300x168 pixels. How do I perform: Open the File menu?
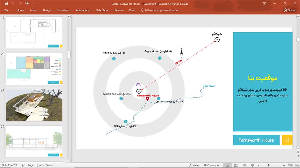[x=6, y=10]
